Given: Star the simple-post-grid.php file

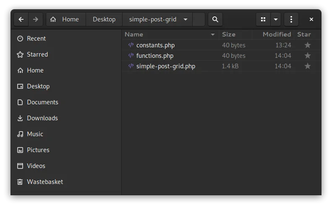Looking at the screenshot, I should (307, 66).
